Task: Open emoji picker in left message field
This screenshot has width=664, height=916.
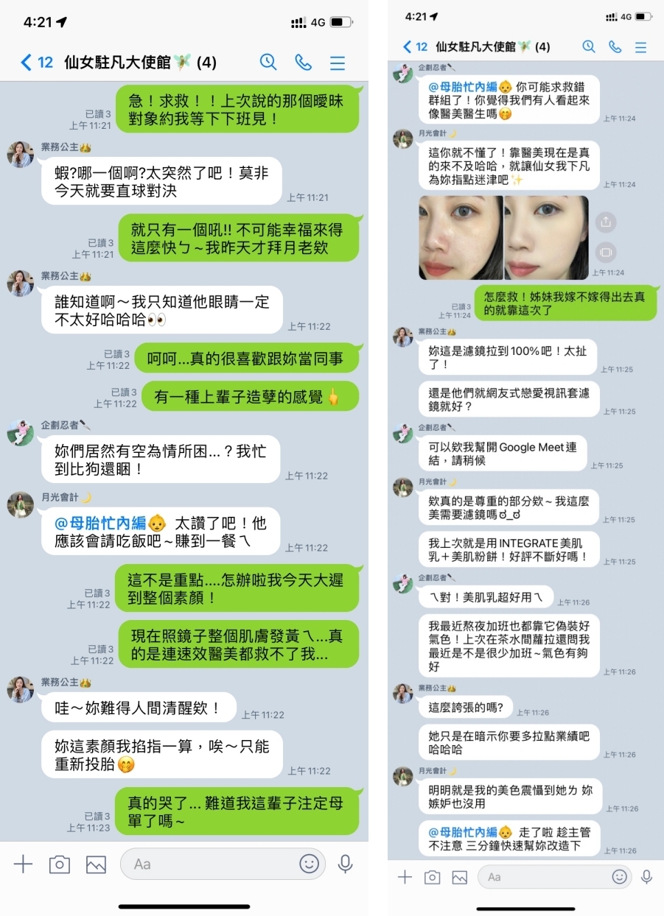Action: pyautogui.click(x=310, y=864)
